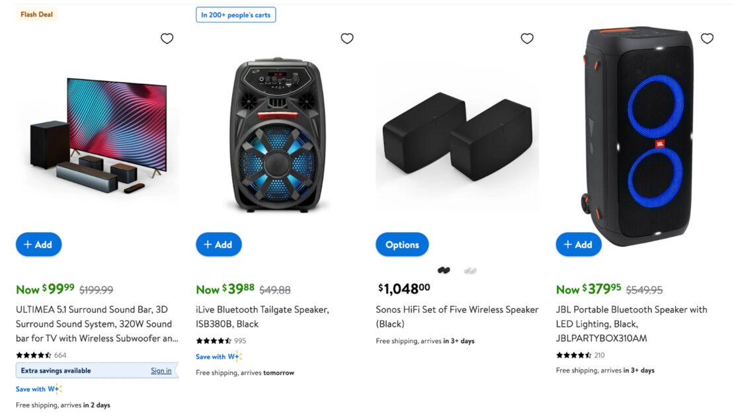Click Sign in for extra savings
This screenshot has width=736, height=416.
click(161, 370)
